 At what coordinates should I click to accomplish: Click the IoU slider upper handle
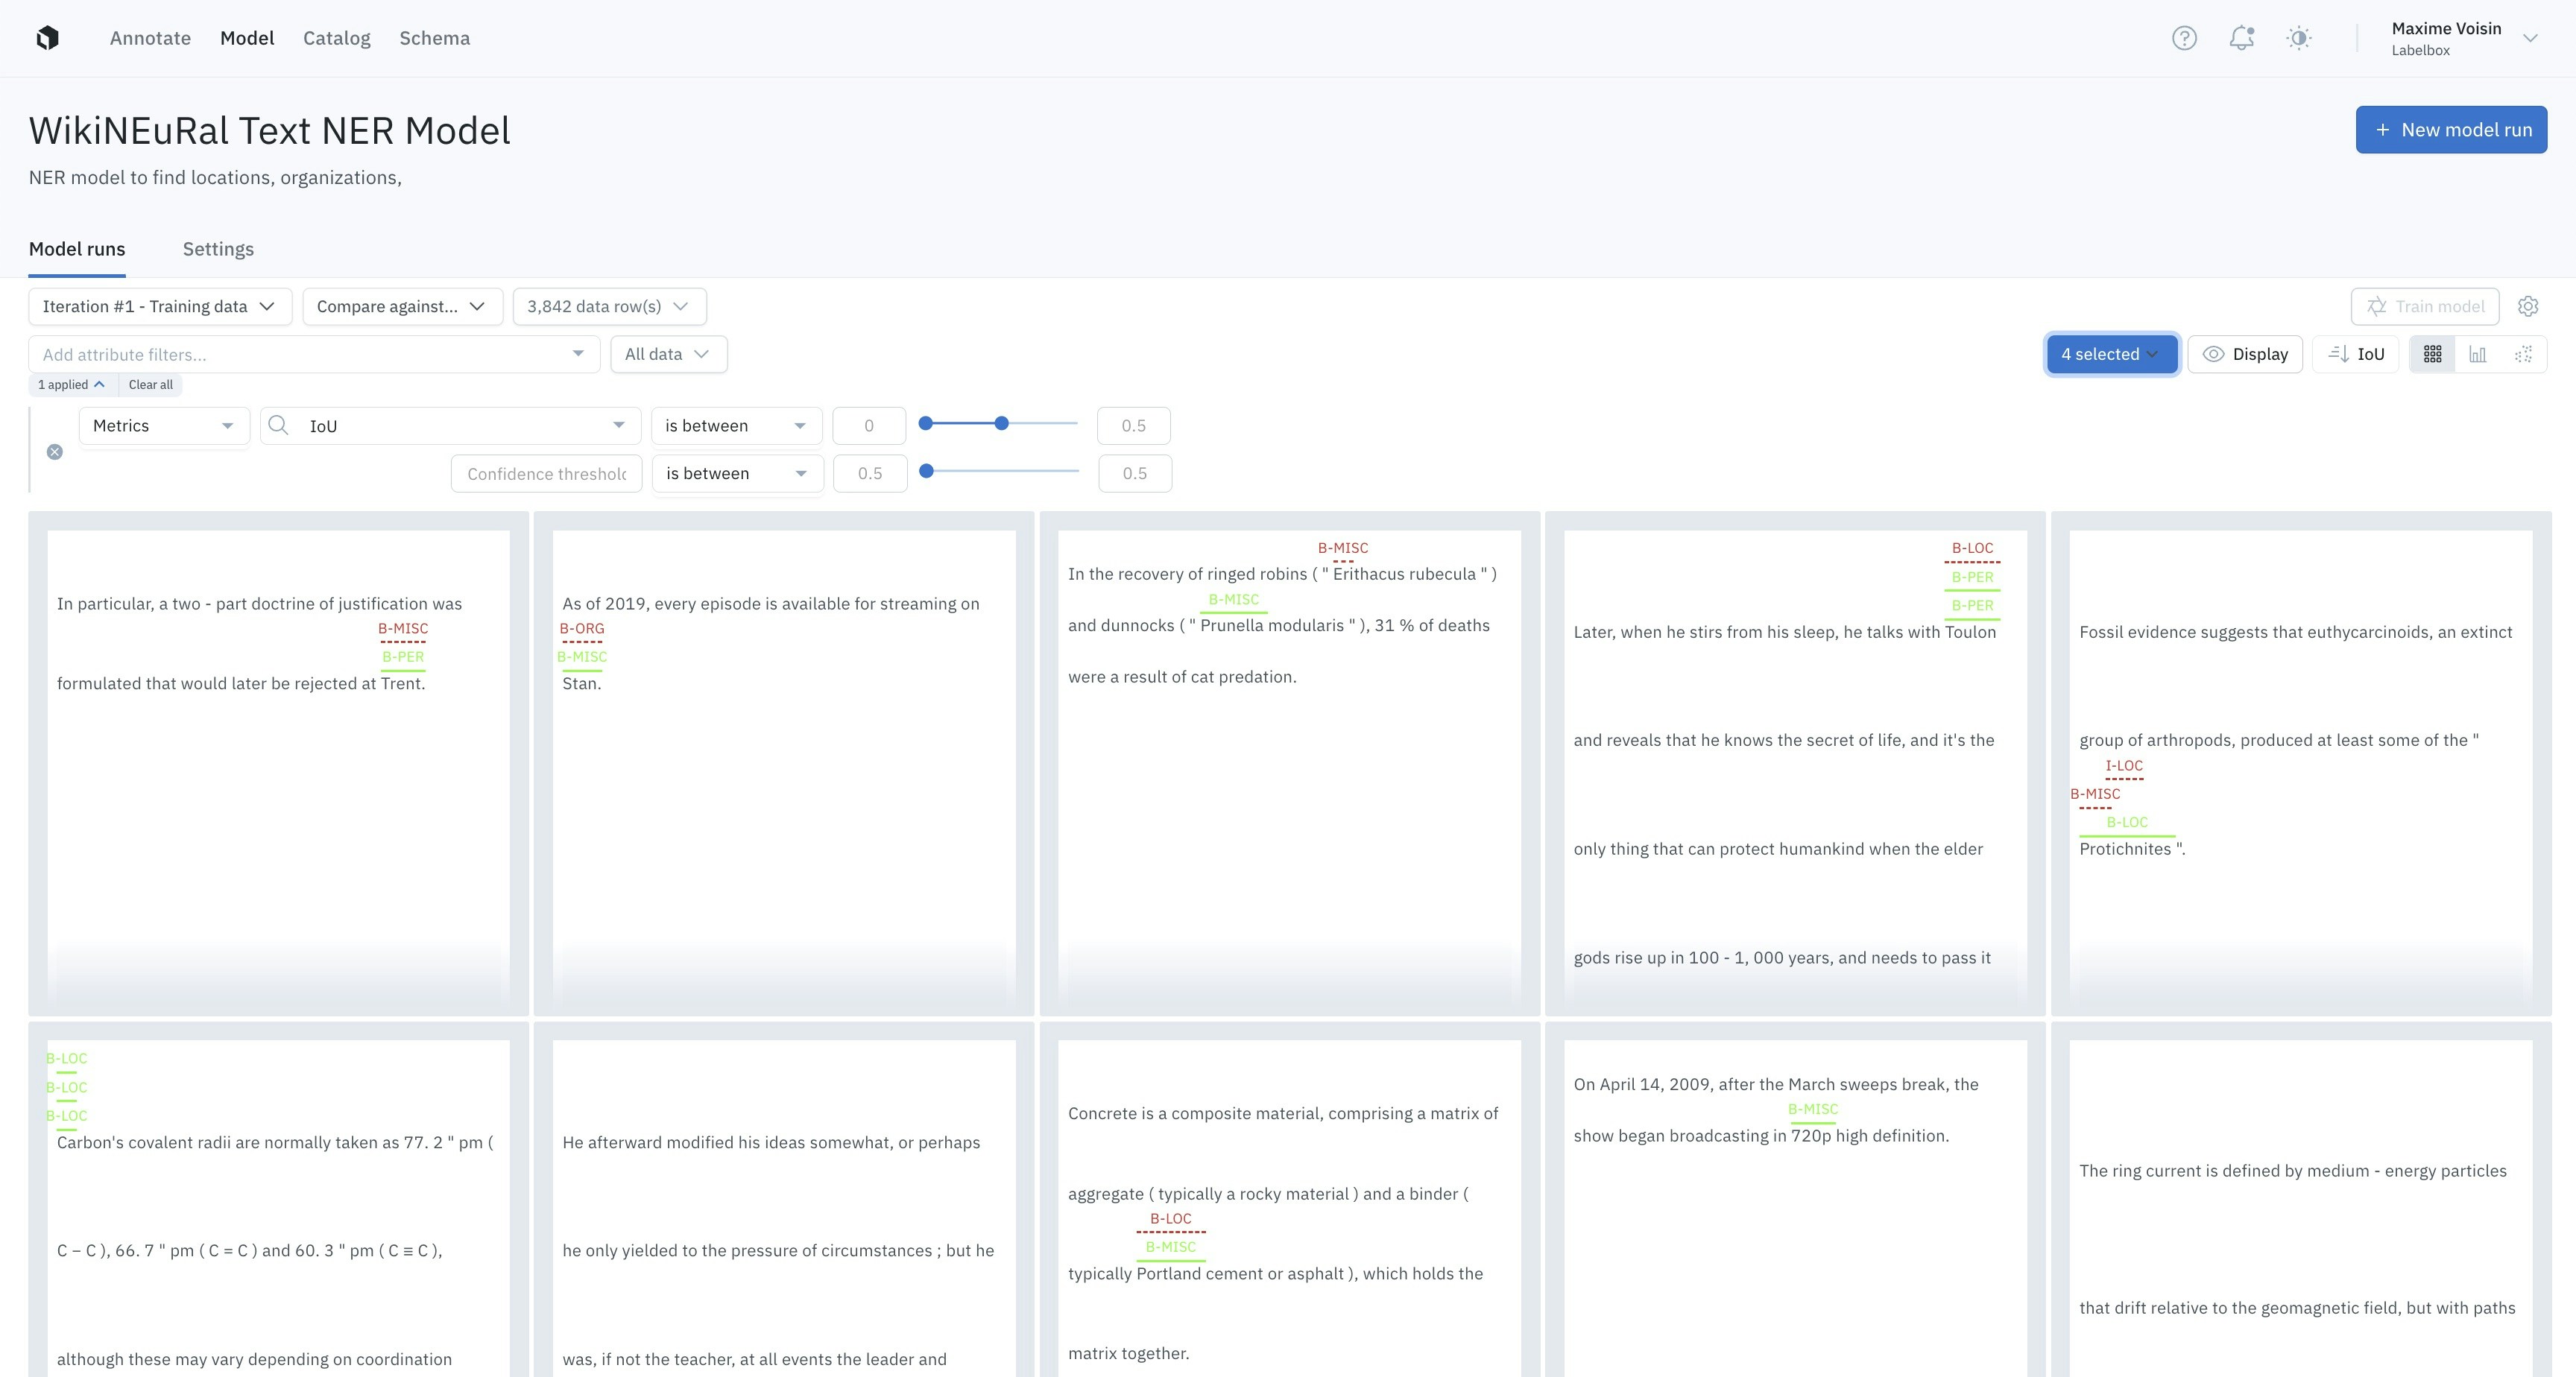point(1001,424)
